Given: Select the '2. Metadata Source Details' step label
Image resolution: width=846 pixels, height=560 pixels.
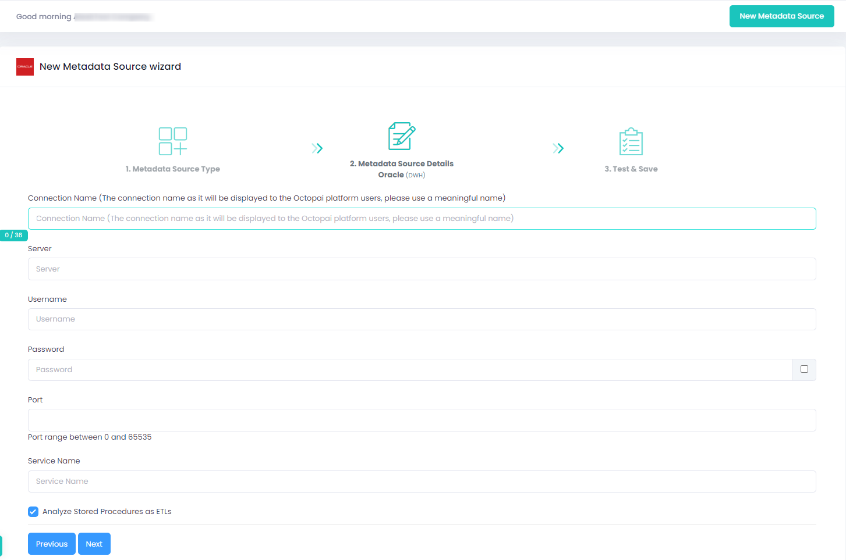Looking at the screenshot, I should point(402,163).
